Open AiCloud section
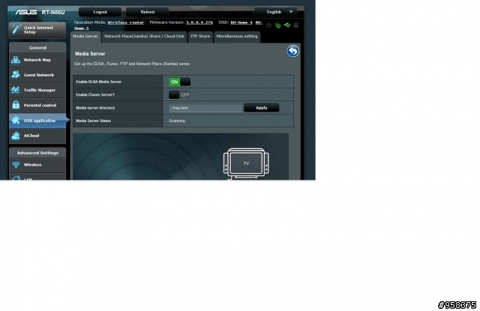The image size is (480, 311). tap(37, 136)
